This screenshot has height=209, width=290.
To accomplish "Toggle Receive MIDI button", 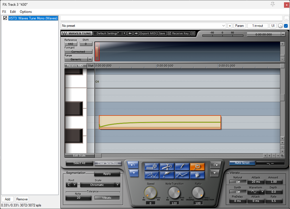I will tap(75, 65).
